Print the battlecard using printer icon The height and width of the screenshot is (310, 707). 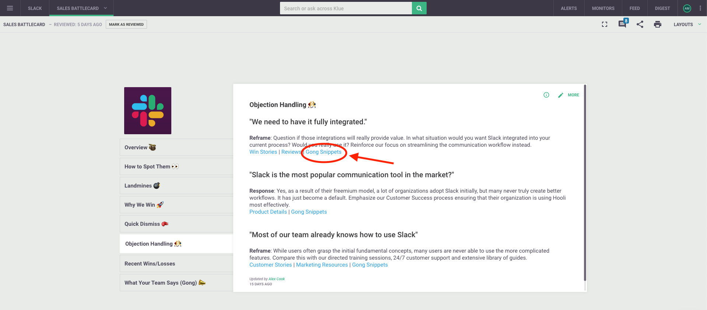pyautogui.click(x=658, y=24)
